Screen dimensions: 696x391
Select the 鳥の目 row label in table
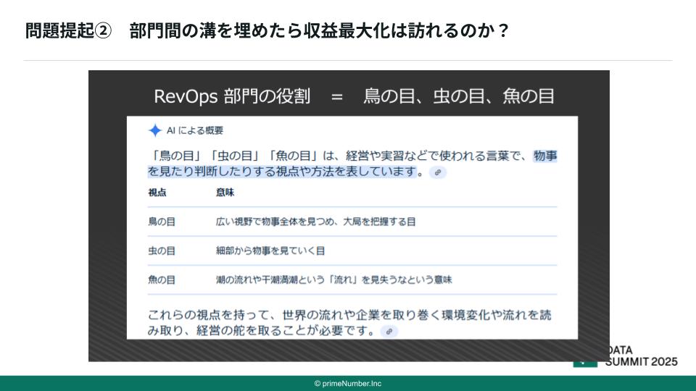162,222
